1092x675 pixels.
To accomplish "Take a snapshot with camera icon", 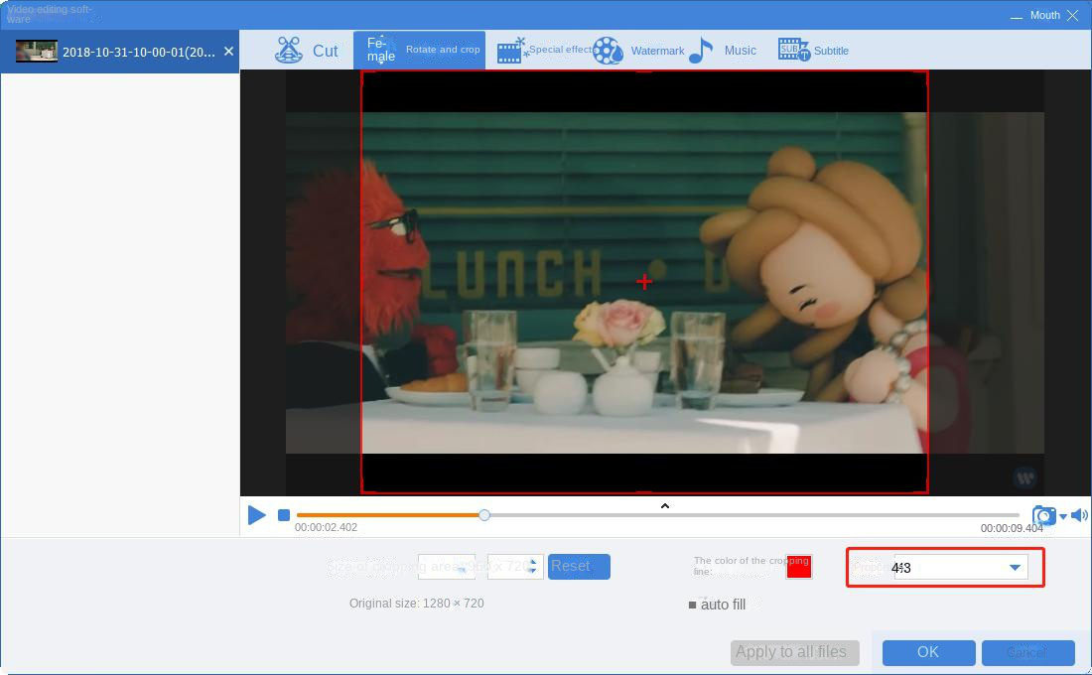I will click(1043, 515).
